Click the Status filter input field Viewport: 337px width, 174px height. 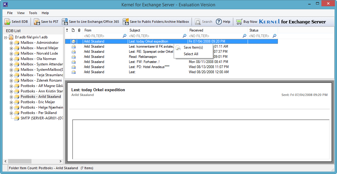click(x=260, y=36)
